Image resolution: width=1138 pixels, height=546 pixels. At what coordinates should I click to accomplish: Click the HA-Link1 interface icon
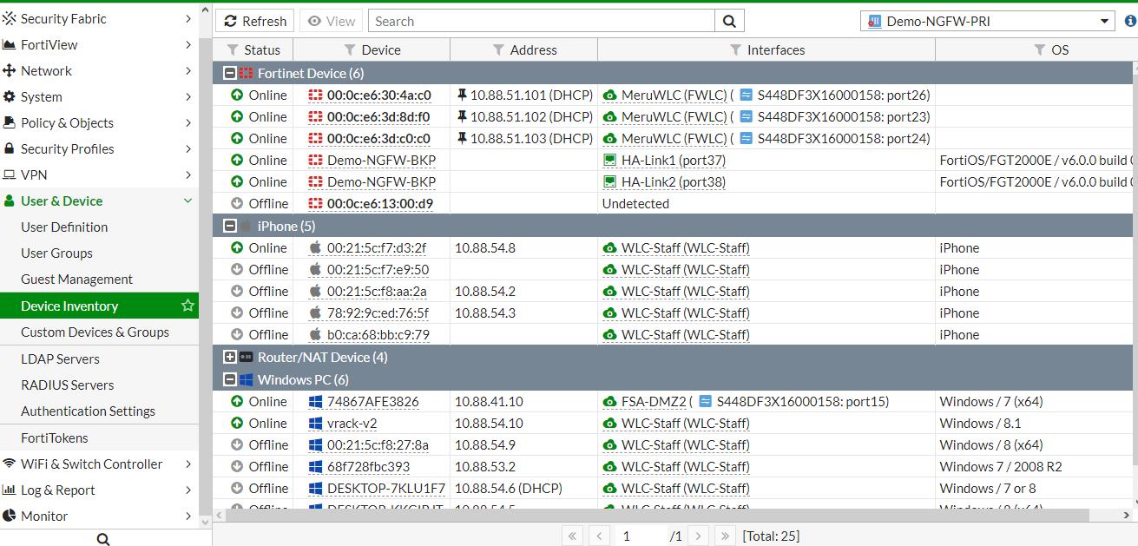tap(609, 161)
